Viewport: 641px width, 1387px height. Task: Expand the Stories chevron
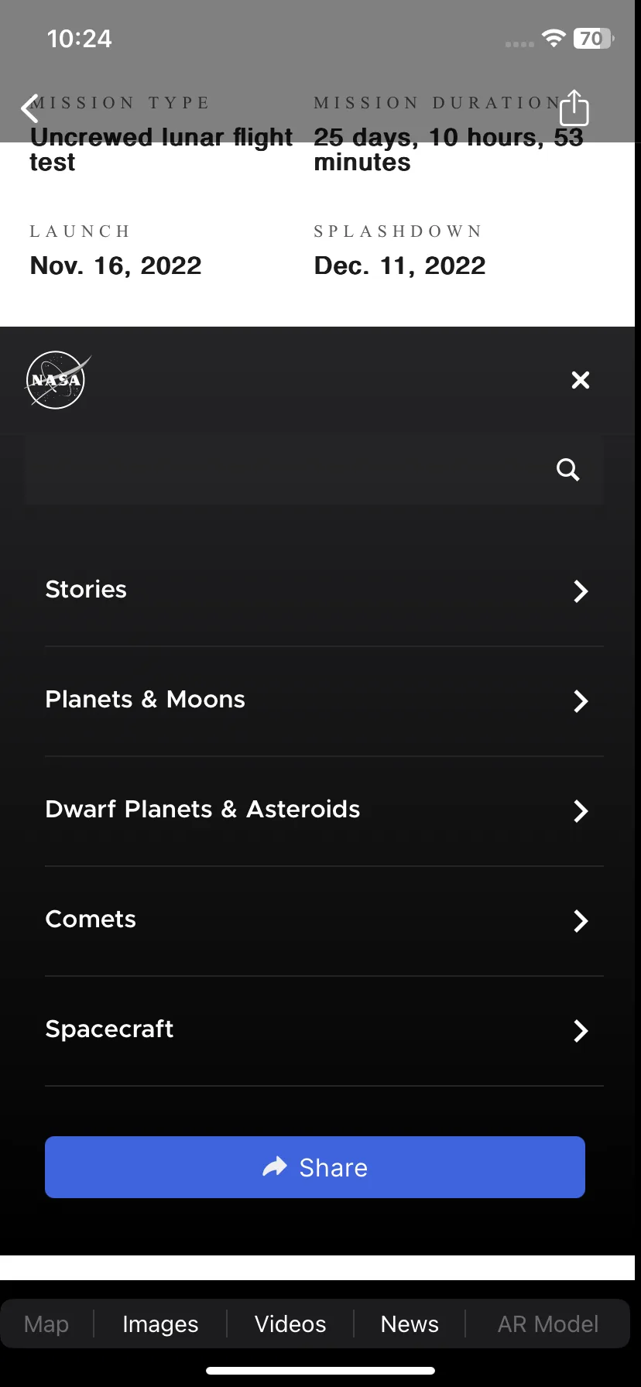click(581, 591)
